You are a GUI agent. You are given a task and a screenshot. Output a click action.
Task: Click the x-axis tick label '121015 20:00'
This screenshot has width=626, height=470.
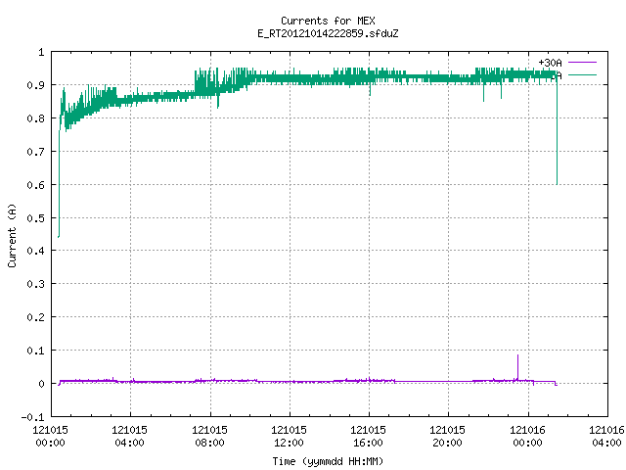448,437
